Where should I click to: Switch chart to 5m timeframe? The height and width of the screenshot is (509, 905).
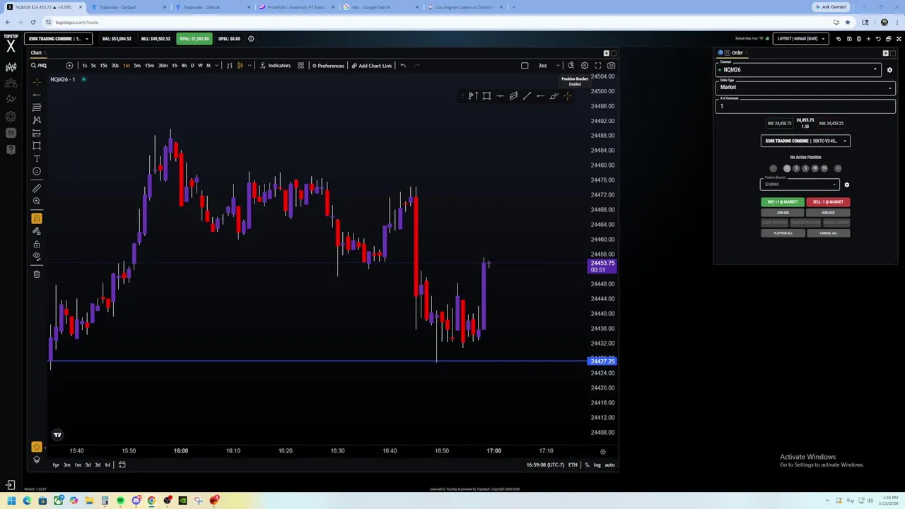pyautogui.click(x=137, y=66)
